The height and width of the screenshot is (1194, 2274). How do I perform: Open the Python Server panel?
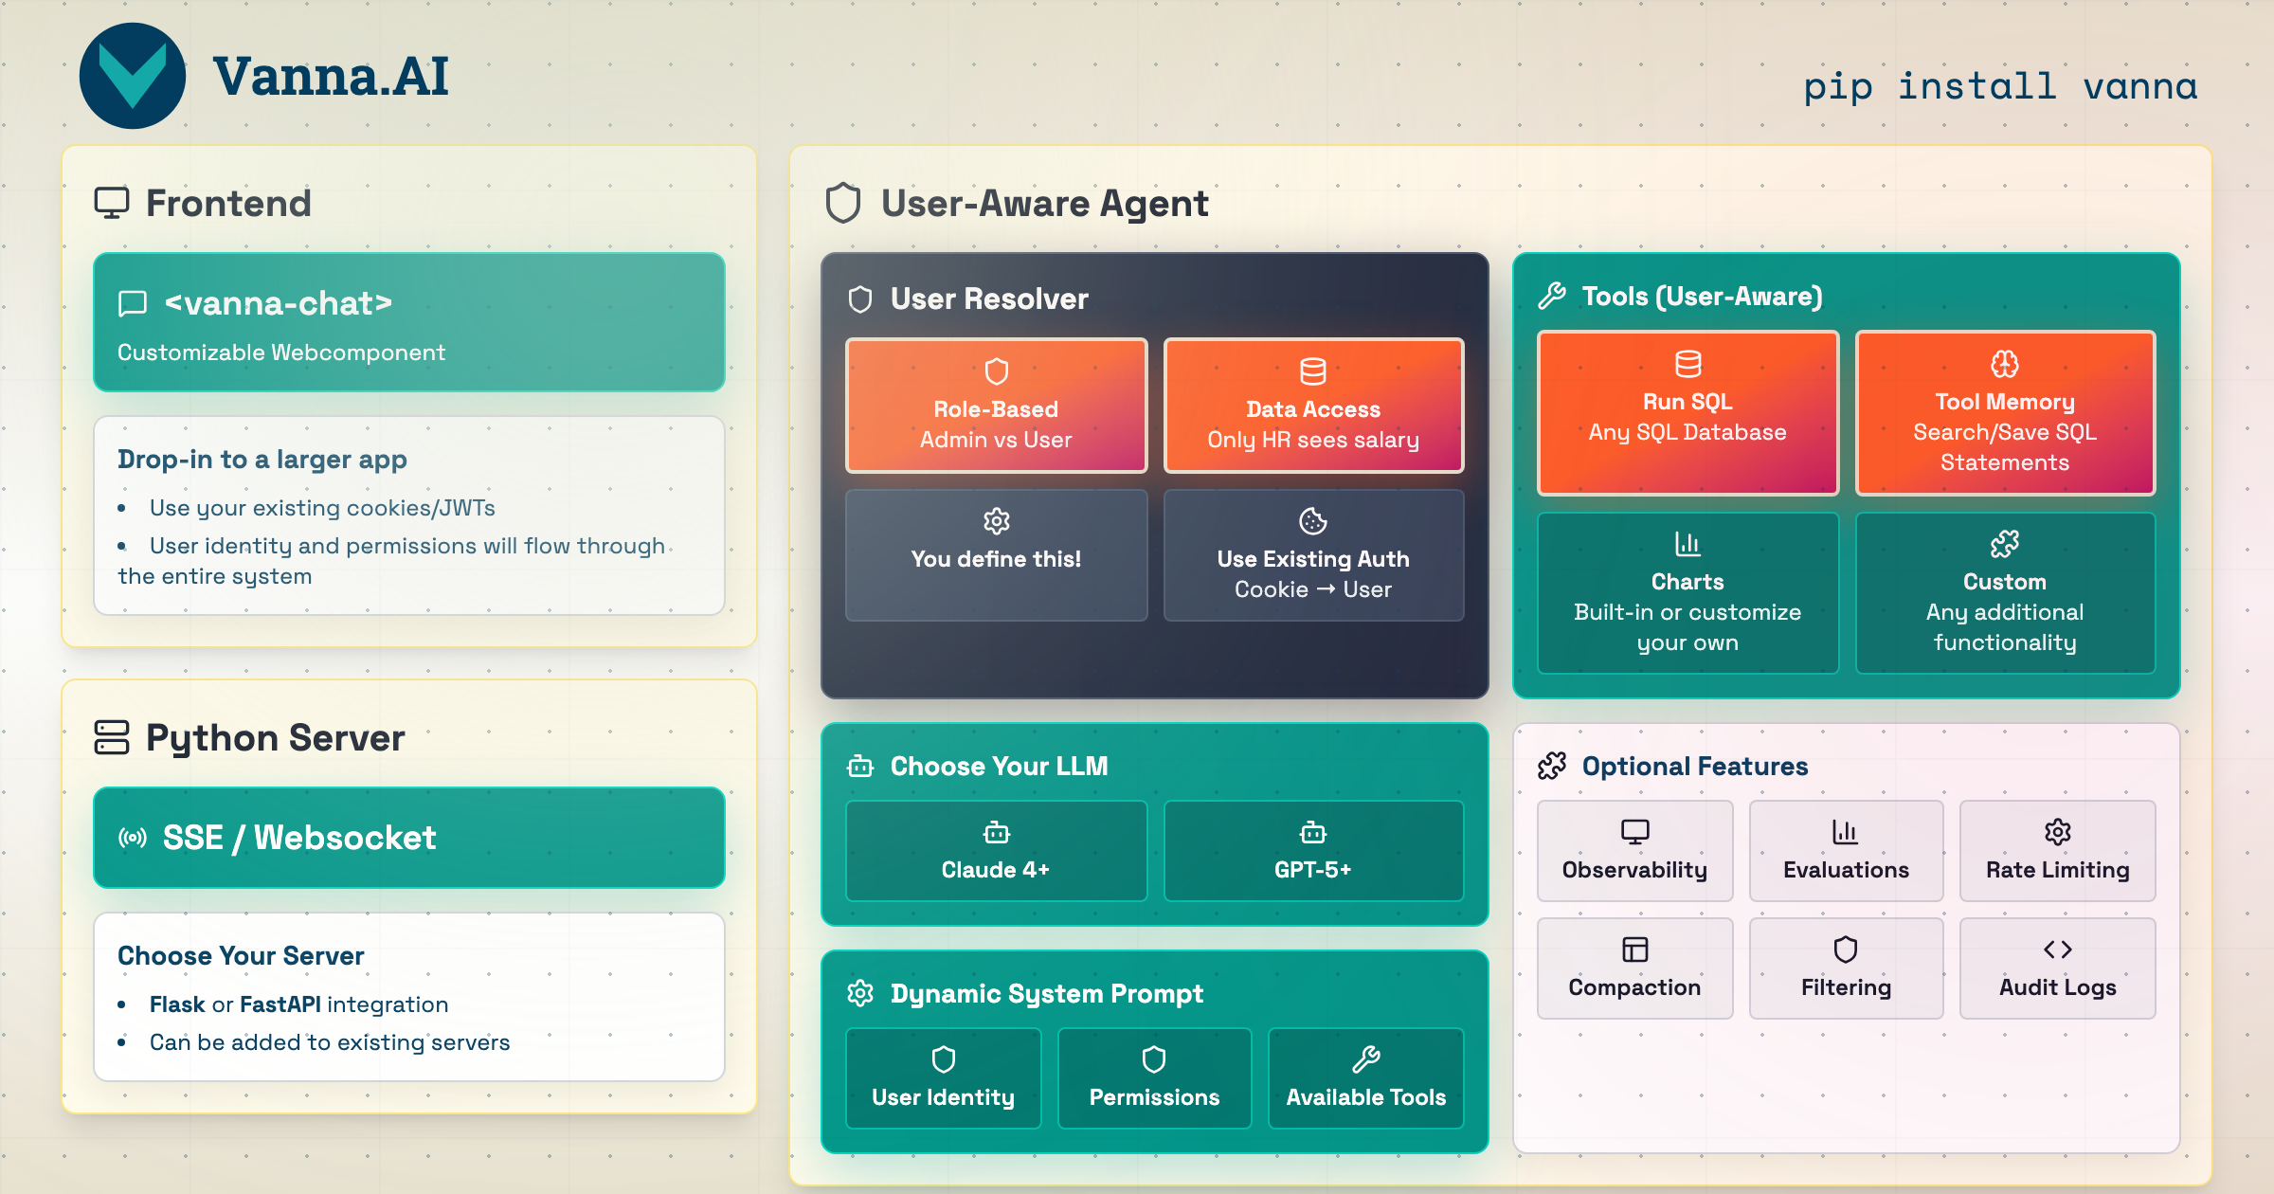275,737
